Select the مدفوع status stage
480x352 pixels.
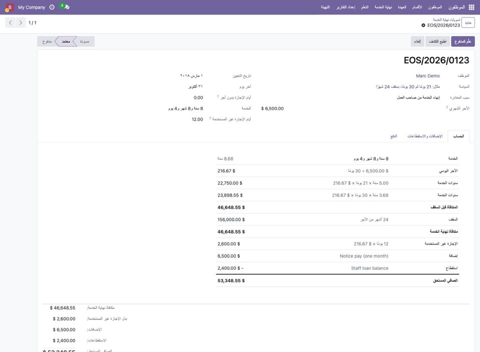click(47, 42)
